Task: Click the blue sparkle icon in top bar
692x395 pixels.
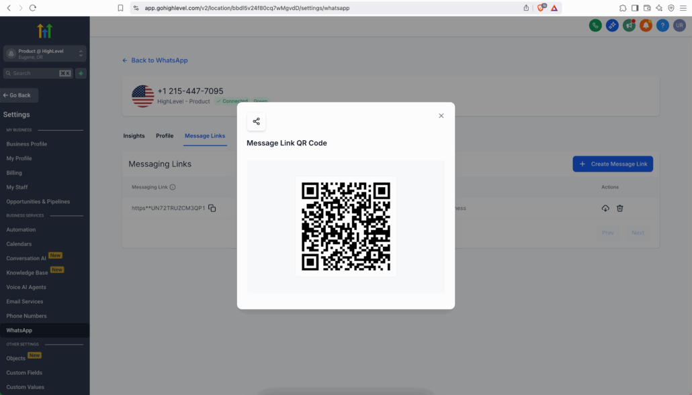Action: point(612,25)
